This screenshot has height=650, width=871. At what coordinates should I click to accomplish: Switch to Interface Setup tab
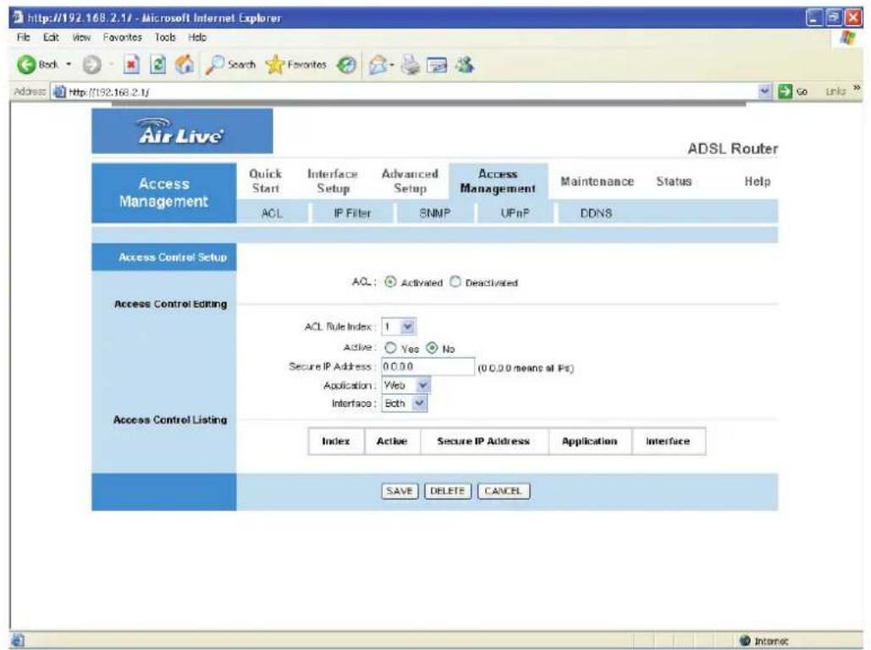(x=333, y=181)
